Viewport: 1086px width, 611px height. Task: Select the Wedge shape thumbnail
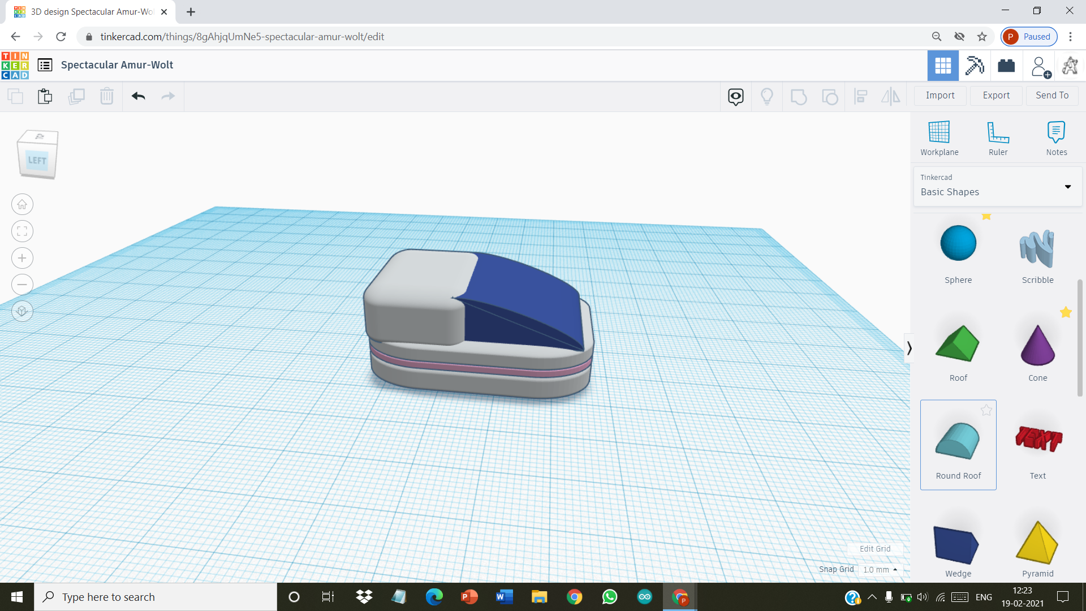click(958, 543)
